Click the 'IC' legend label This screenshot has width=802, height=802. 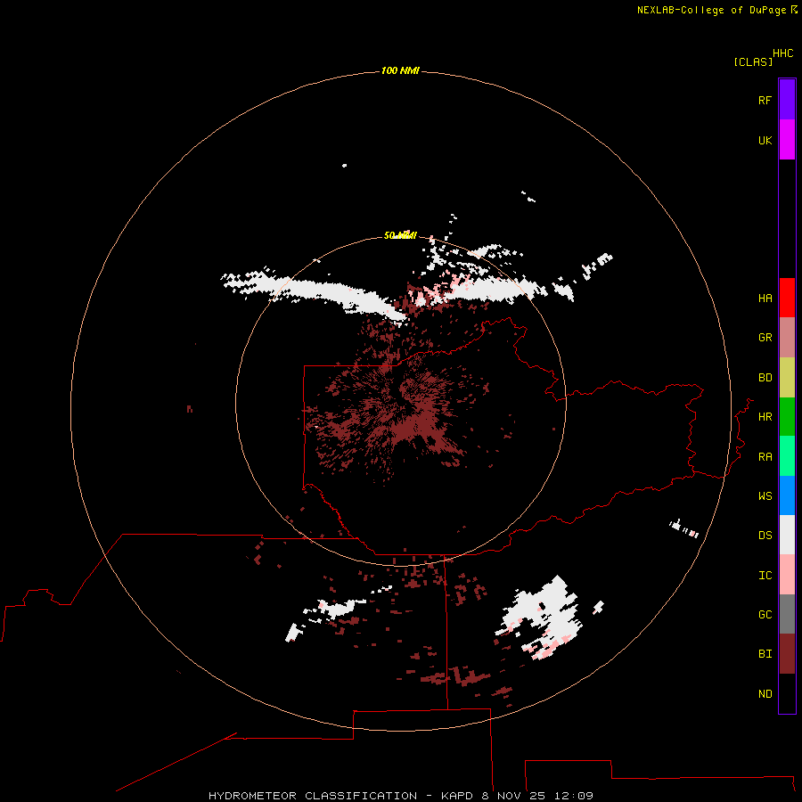point(765,576)
